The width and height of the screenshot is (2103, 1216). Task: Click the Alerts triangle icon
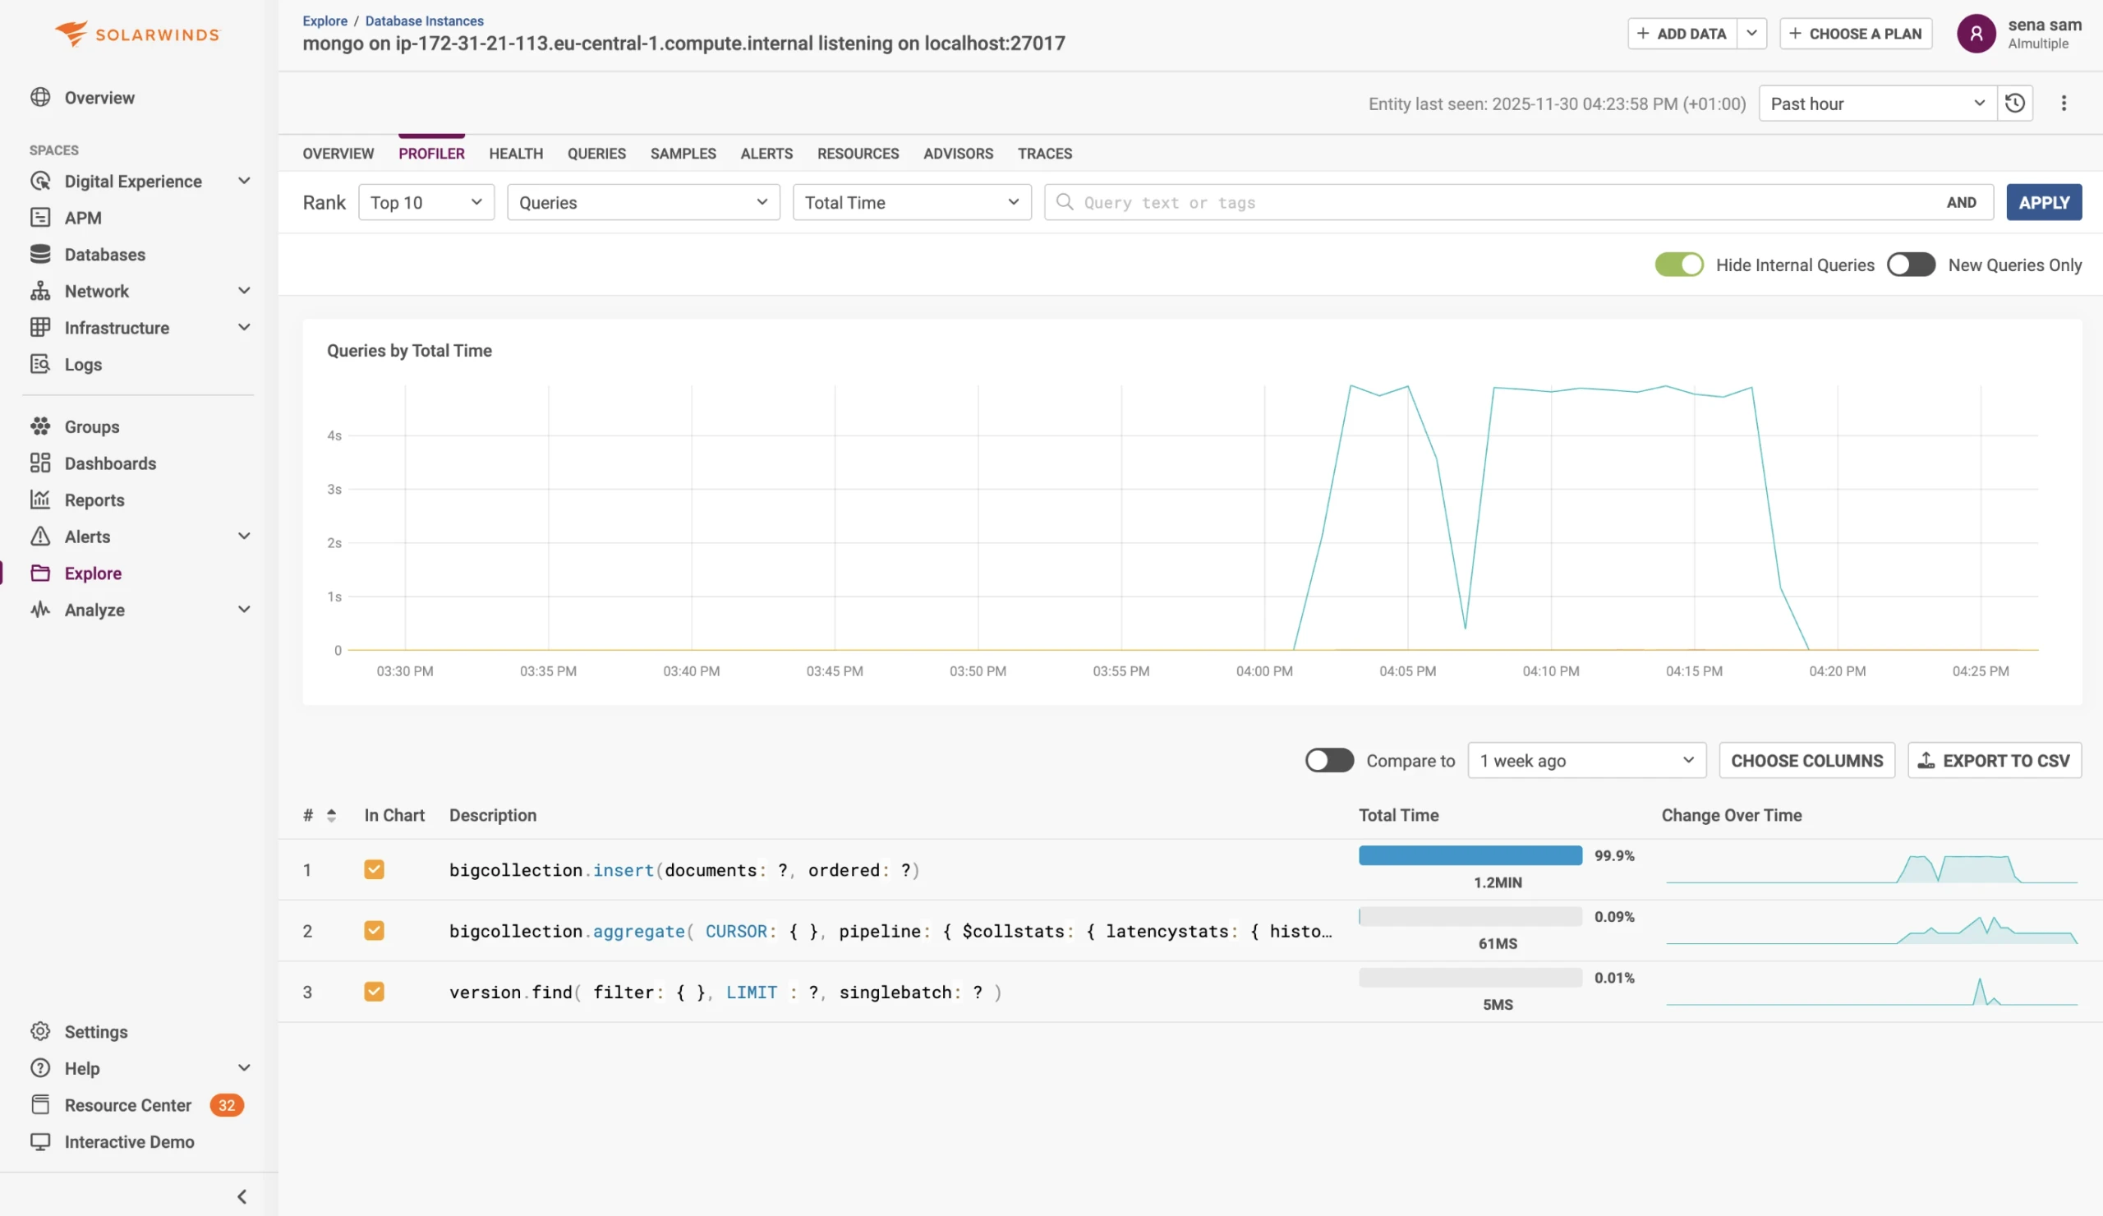[x=40, y=537]
